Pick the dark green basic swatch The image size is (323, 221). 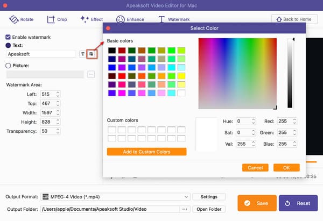[132, 51]
